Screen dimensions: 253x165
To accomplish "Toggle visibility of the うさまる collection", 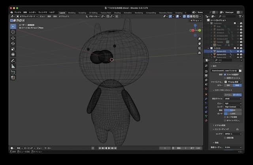I will tap(238, 48).
